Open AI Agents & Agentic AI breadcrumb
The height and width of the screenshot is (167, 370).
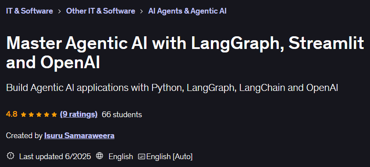187,11
